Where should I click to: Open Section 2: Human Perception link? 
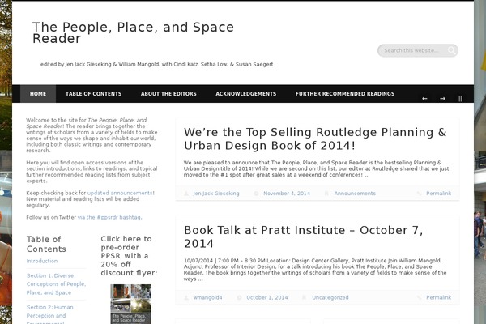pos(50,314)
